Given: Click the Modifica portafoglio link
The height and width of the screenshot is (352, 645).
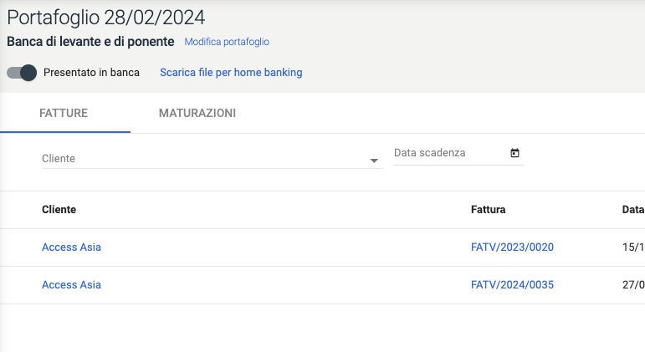Looking at the screenshot, I should 227,42.
